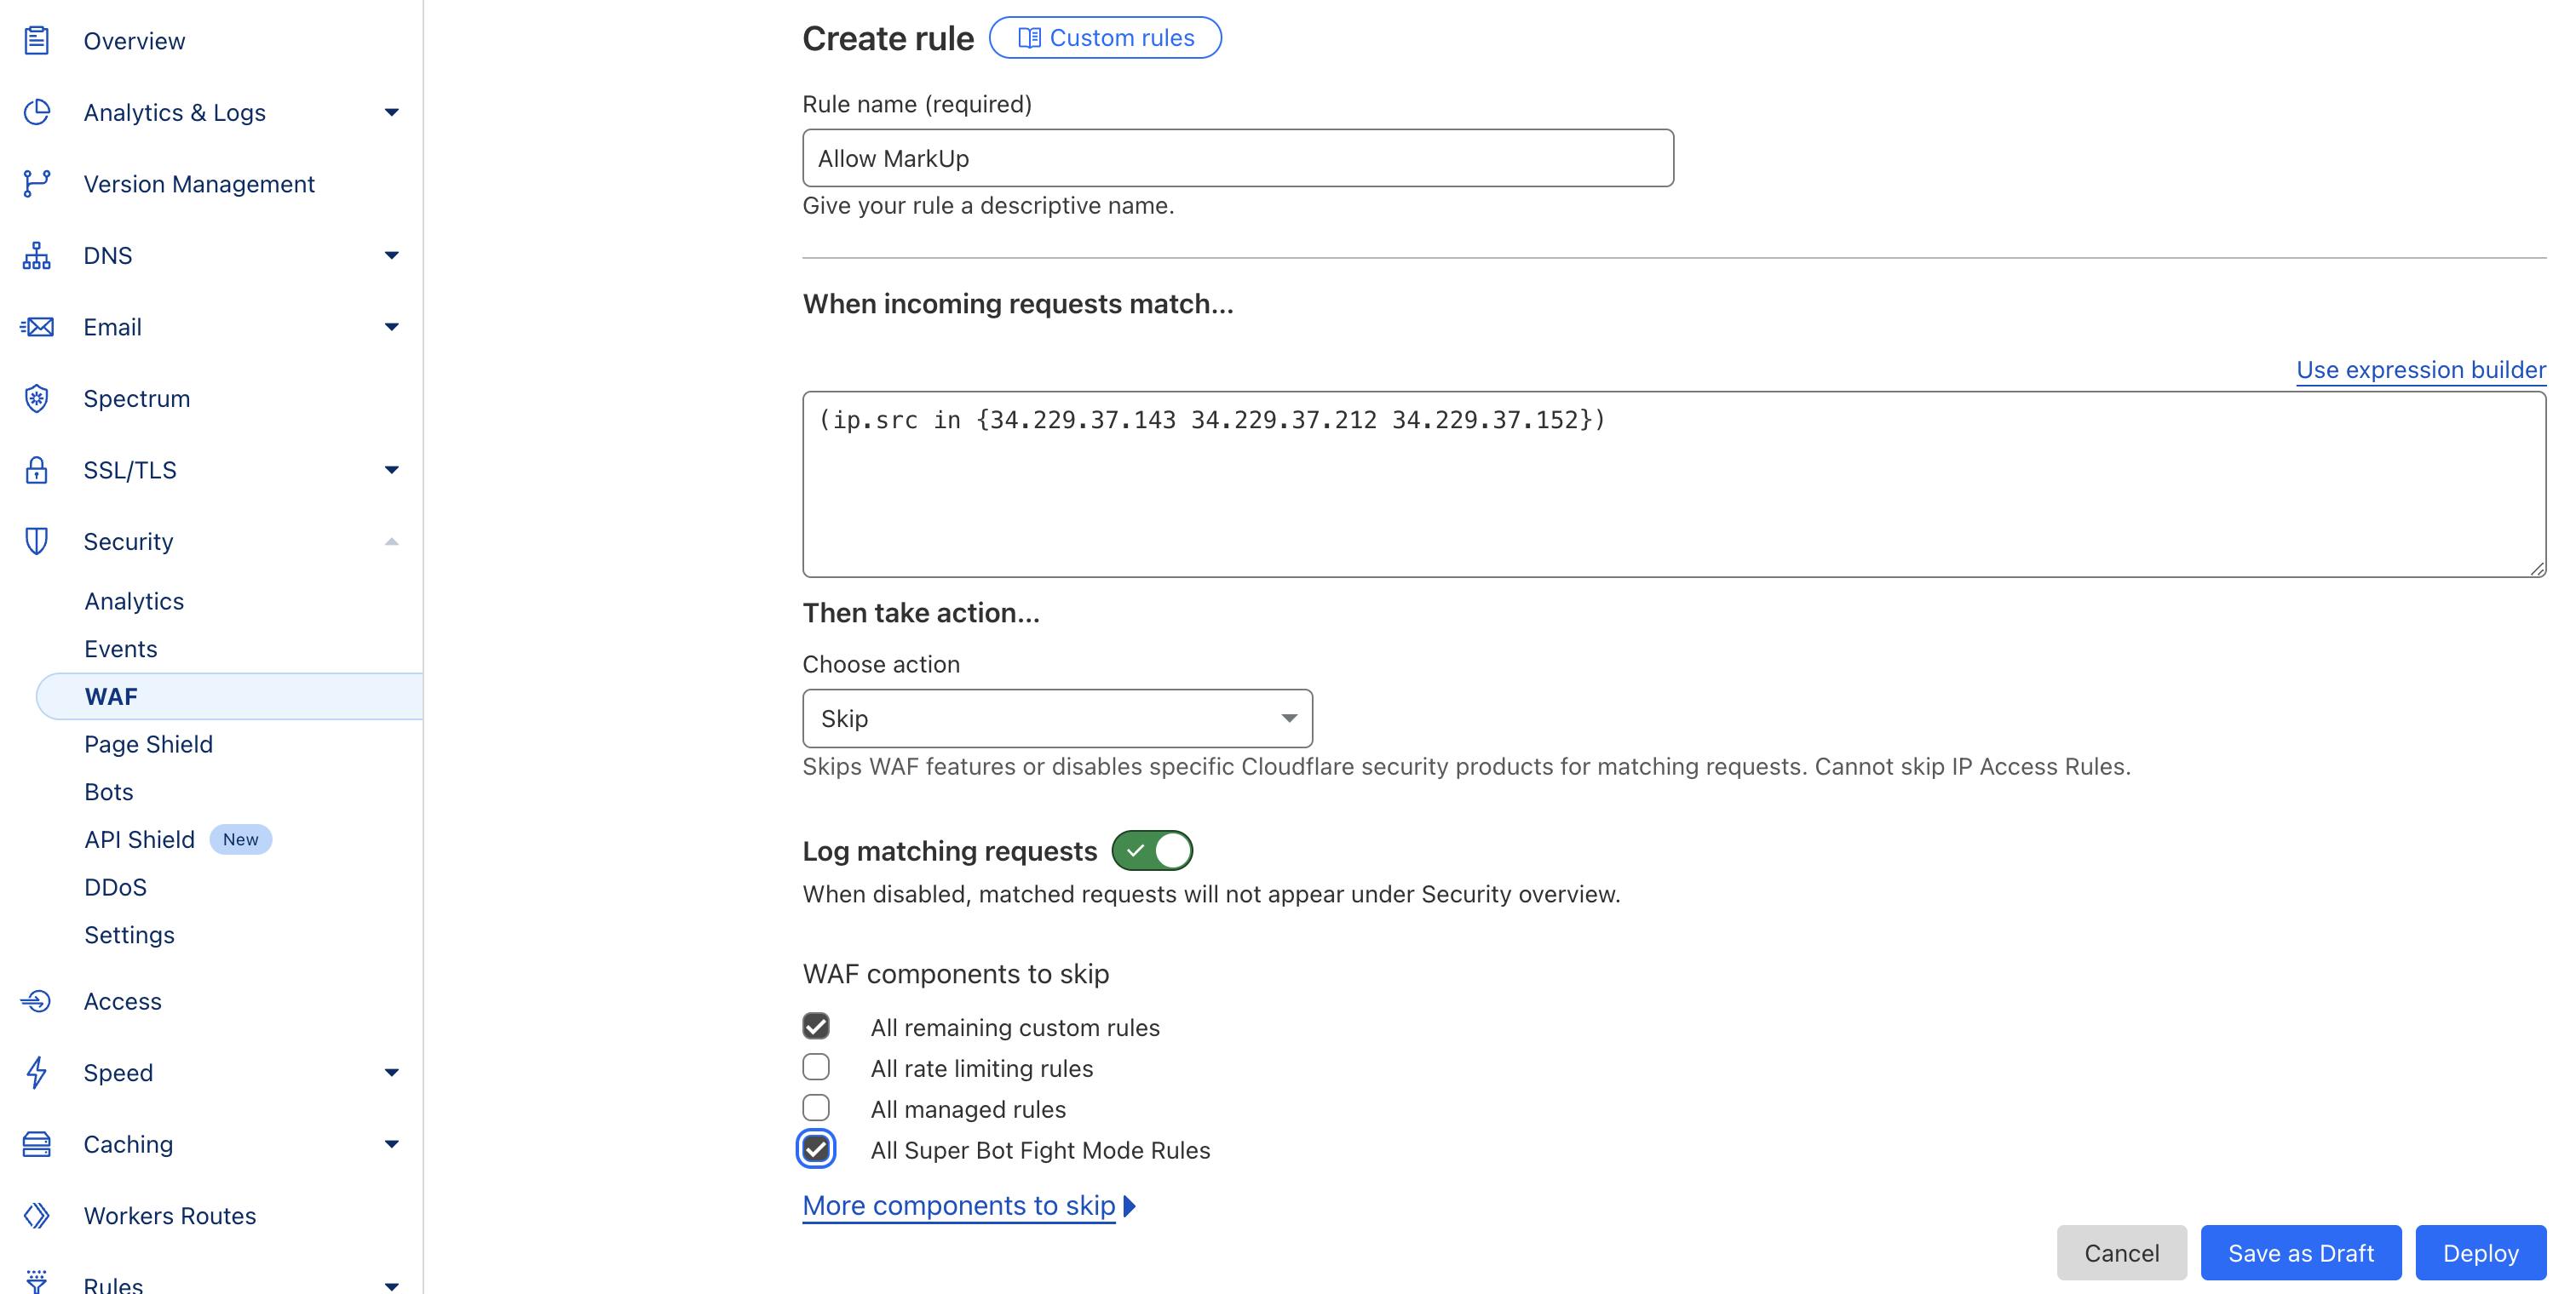This screenshot has width=2576, height=1294.
Task: Go to the Bots security page
Action: point(109,793)
